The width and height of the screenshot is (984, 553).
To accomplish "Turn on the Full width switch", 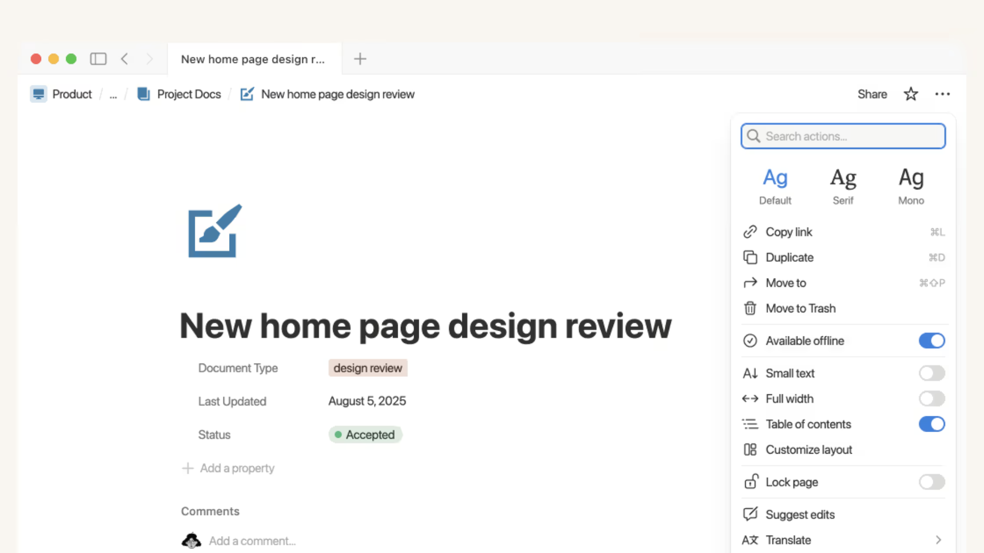I will tap(931, 399).
